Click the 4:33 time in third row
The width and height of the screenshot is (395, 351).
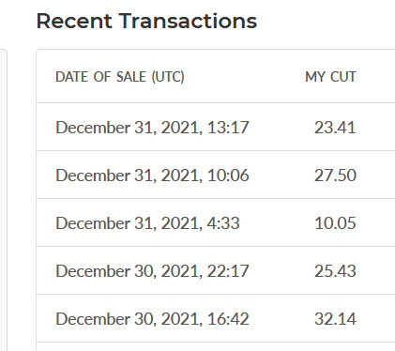pyautogui.click(x=223, y=223)
